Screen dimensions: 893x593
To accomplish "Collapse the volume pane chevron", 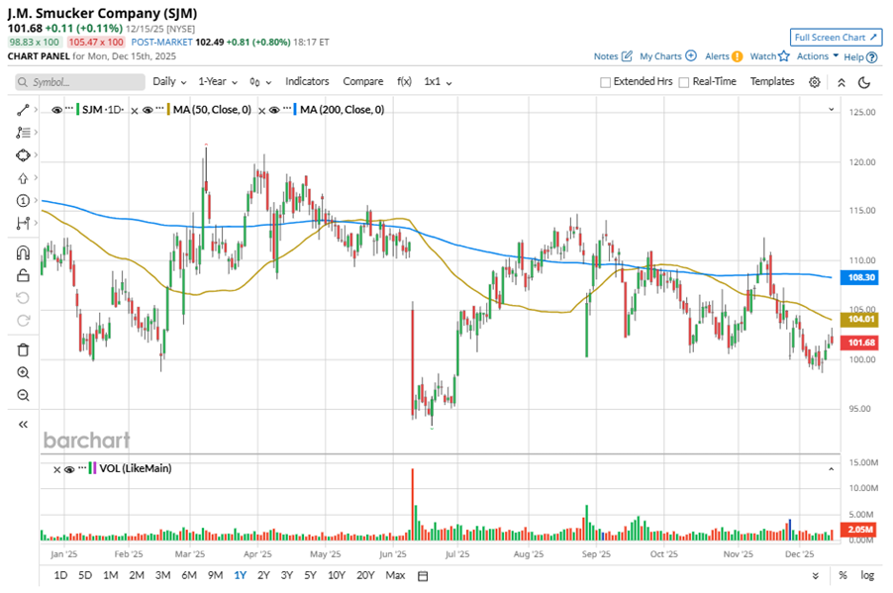I will click(831, 469).
